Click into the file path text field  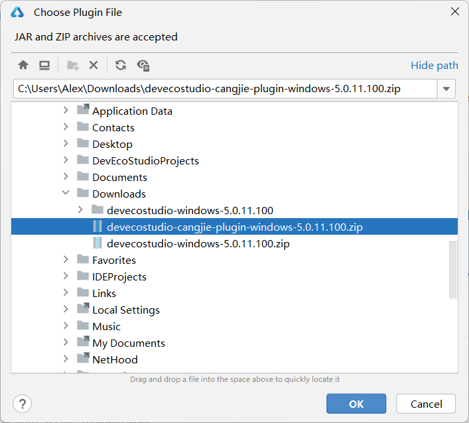coord(224,89)
